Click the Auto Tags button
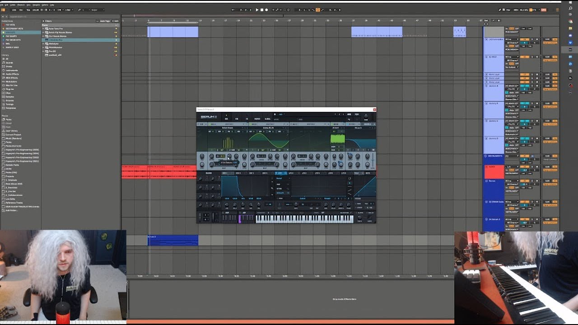 pos(104,21)
